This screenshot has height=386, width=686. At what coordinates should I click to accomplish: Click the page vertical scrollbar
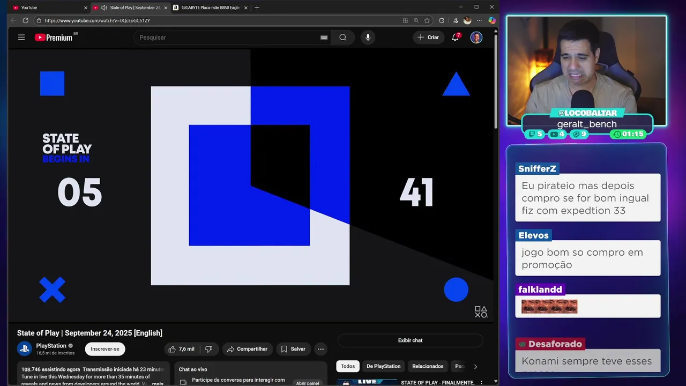click(496, 80)
